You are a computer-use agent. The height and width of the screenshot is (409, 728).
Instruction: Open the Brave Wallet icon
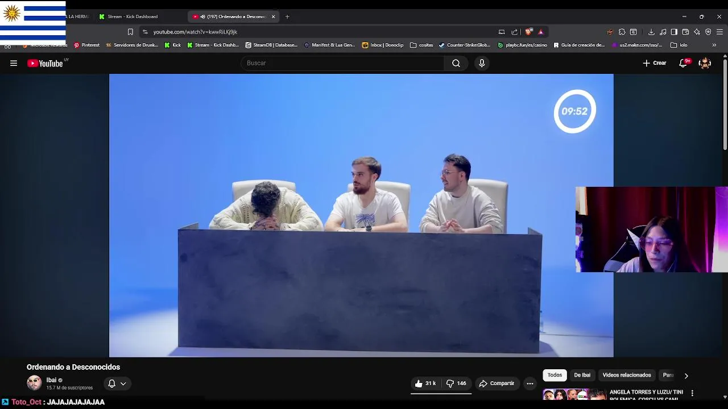[685, 32]
